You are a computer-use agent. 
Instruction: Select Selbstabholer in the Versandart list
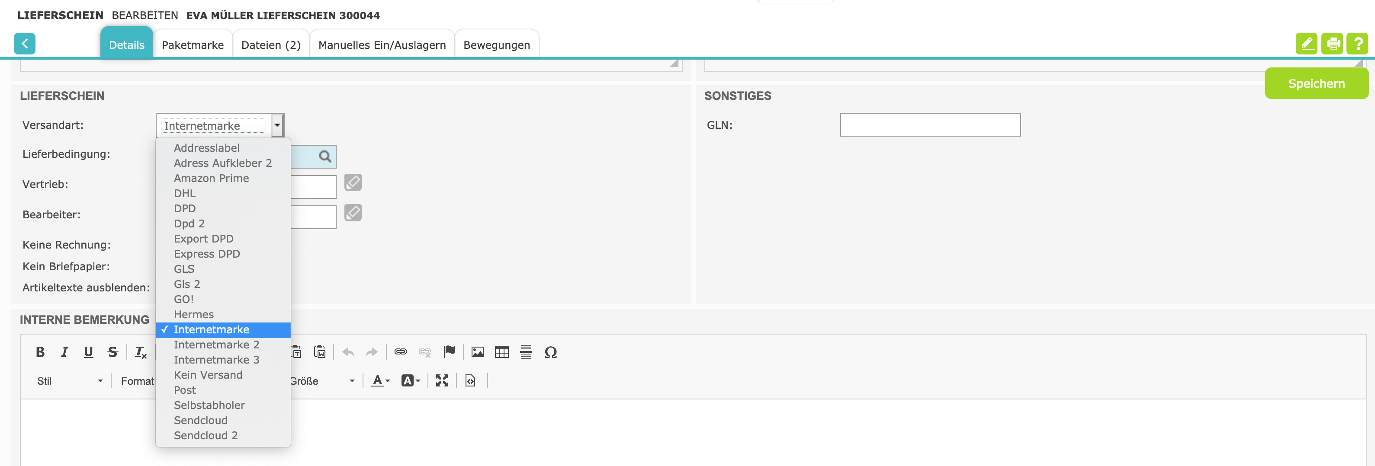coord(209,405)
